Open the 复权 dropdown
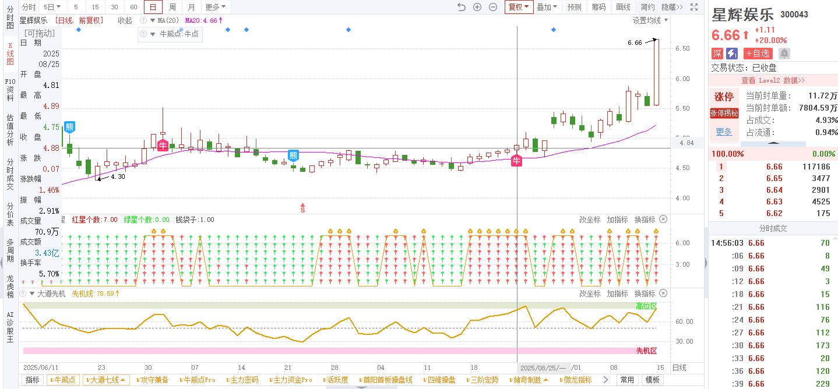Screen dimensions: 838x389 pos(519,7)
